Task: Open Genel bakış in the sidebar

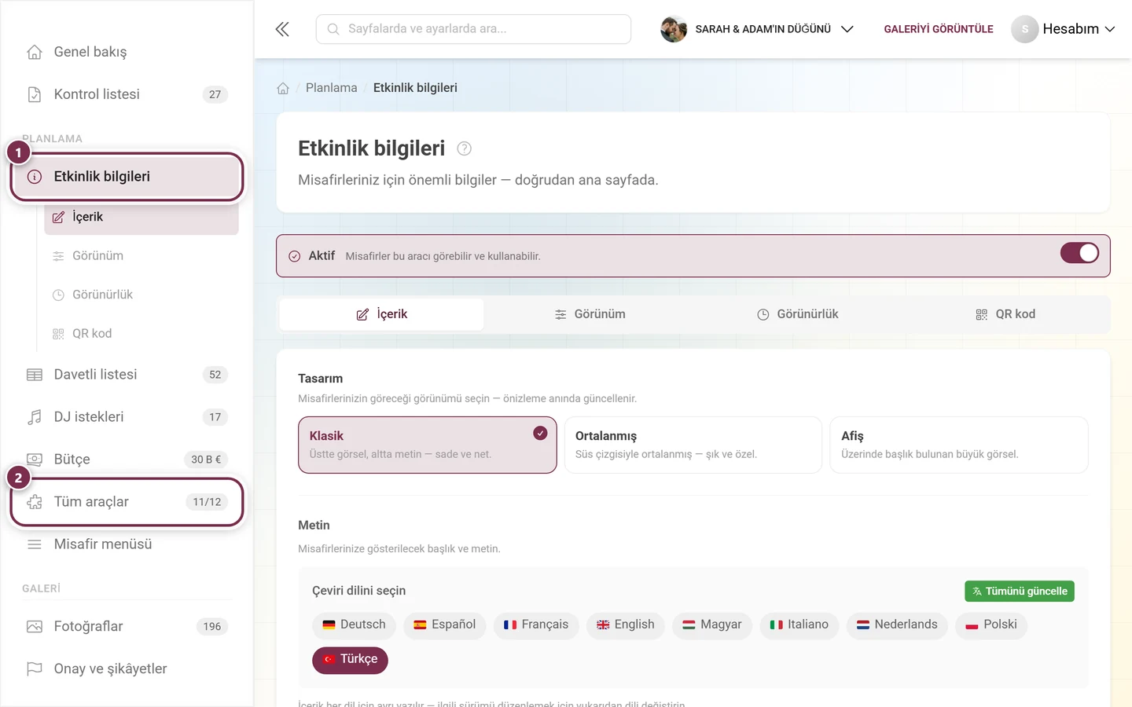Action: coord(127,52)
